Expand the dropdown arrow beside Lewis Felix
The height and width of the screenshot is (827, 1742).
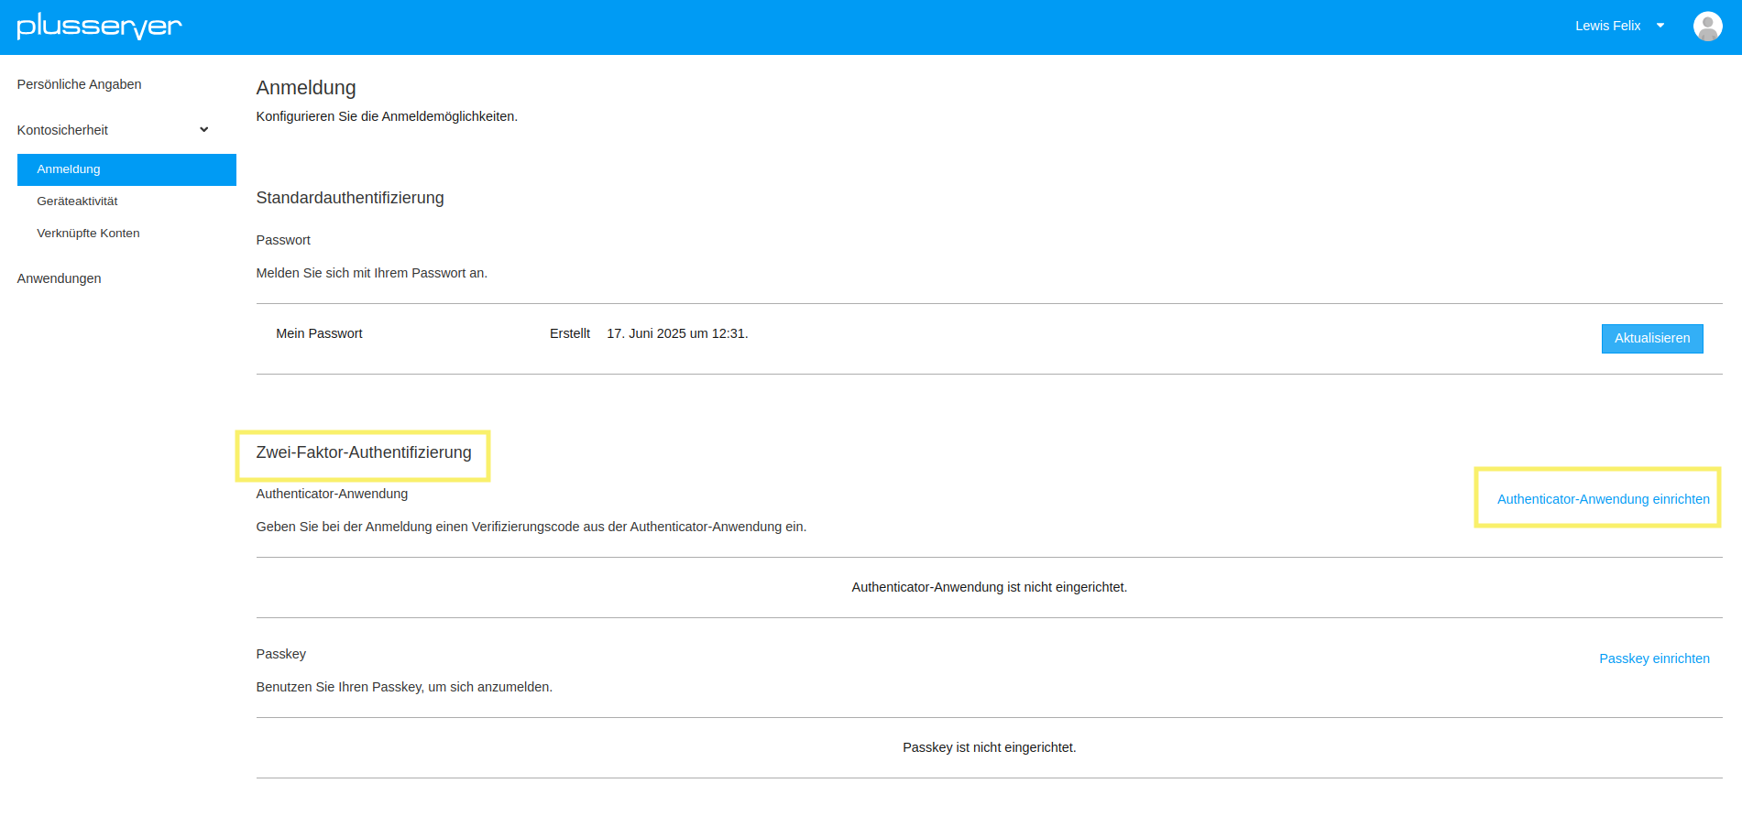point(1660,26)
